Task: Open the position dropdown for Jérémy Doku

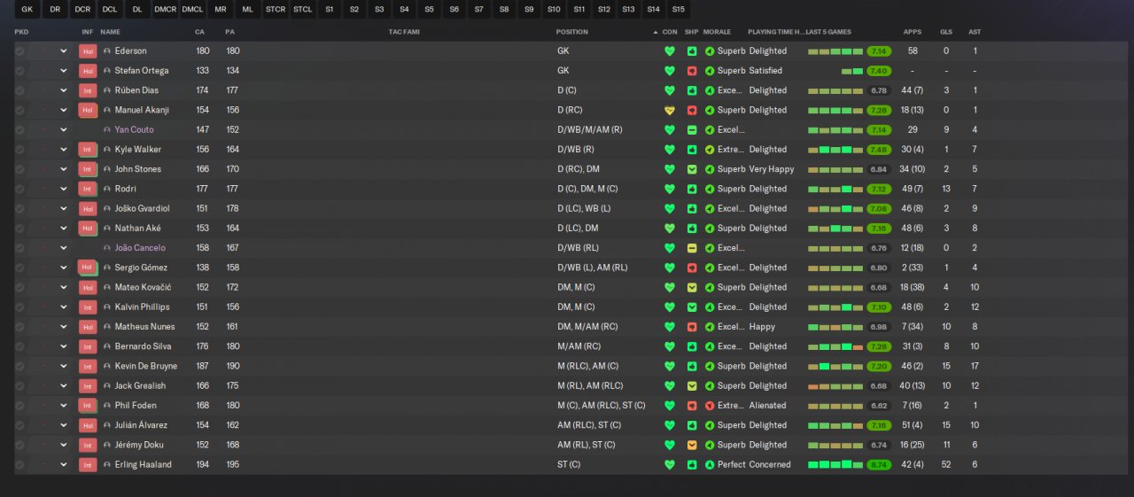Action: (64, 445)
